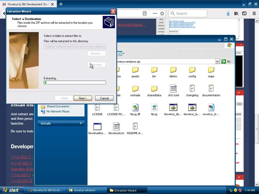Click the 1.3 v12.2021.2 link
The height and width of the screenshot is (194, 259).
[x=22, y=181]
